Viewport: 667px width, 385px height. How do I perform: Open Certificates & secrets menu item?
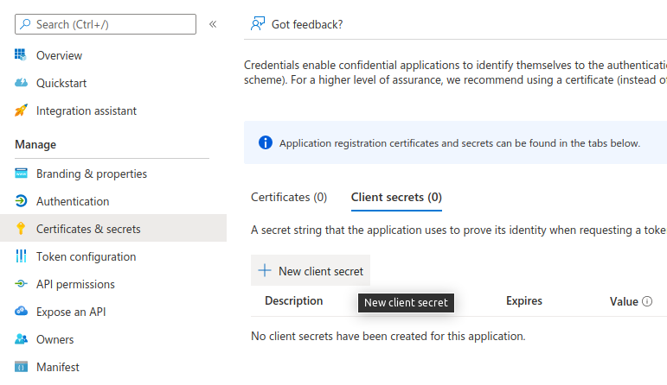(88, 229)
